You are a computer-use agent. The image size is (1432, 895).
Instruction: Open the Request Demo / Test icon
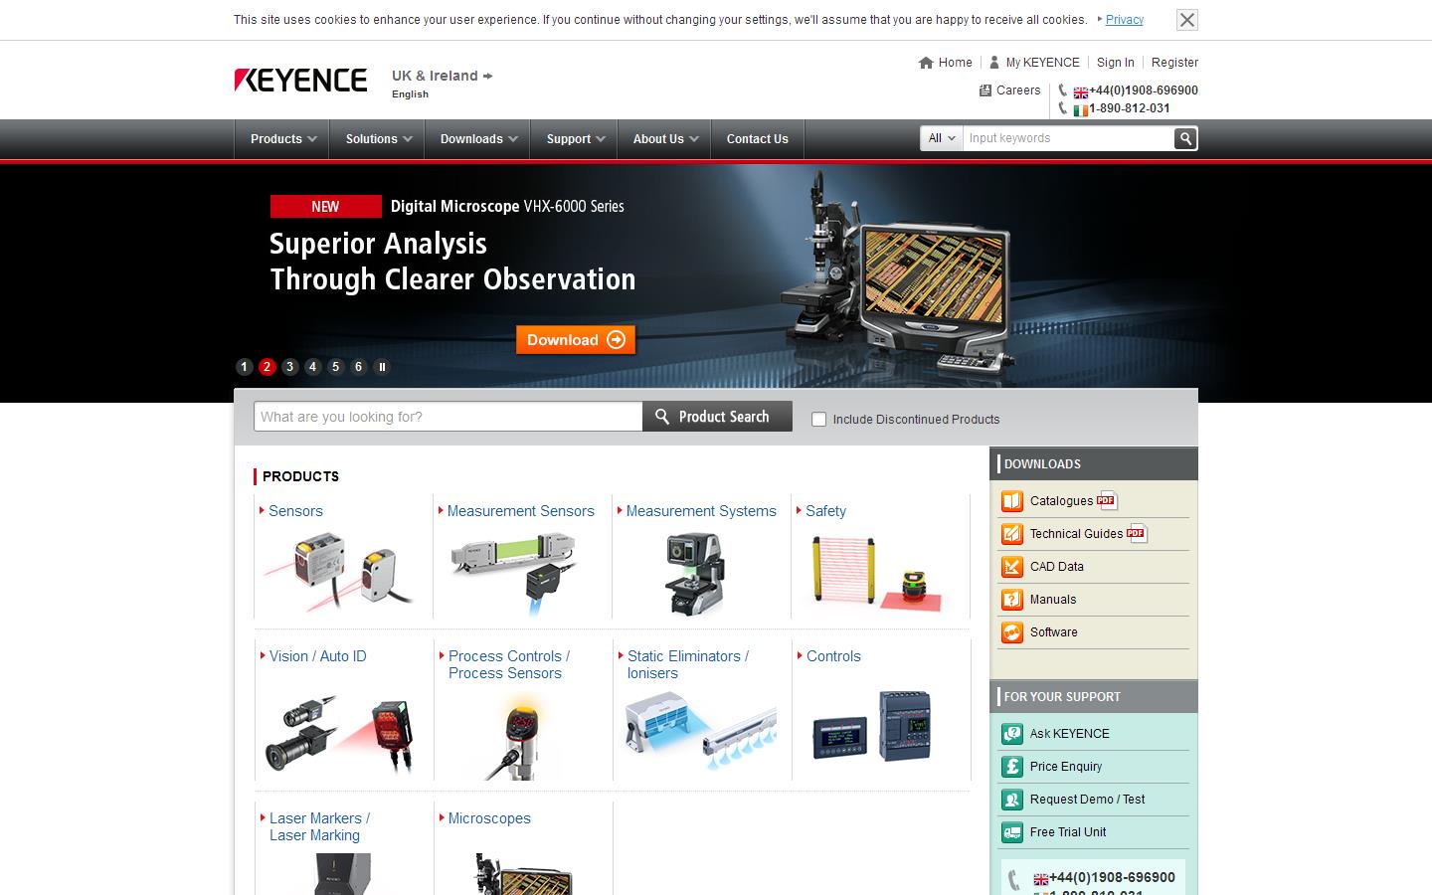click(x=1011, y=800)
